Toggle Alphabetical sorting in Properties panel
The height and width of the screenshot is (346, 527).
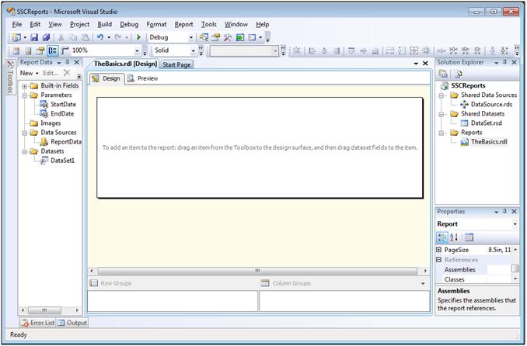click(454, 237)
